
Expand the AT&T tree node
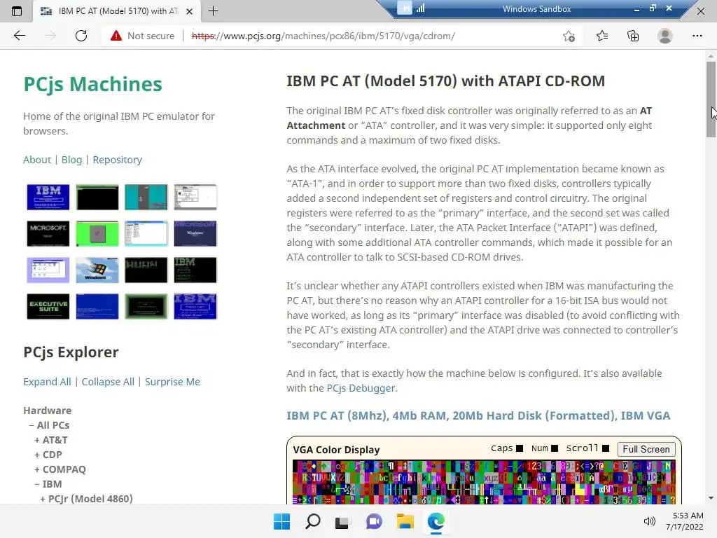pyautogui.click(x=51, y=440)
